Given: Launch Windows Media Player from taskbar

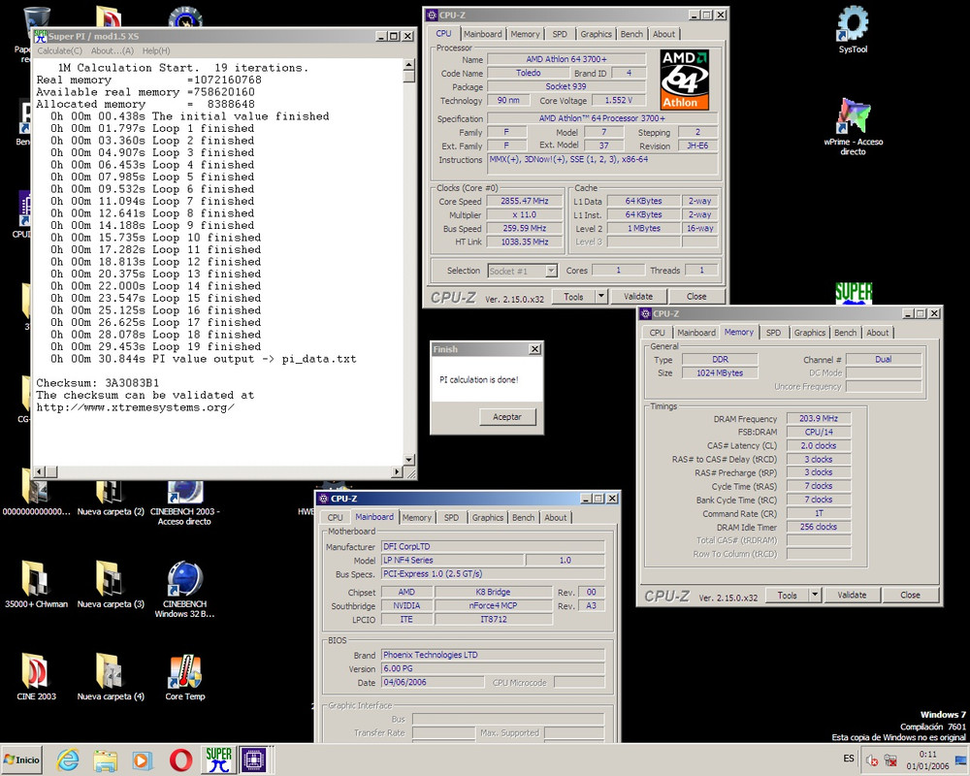Looking at the screenshot, I should point(143,760).
